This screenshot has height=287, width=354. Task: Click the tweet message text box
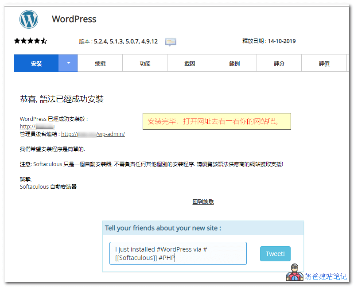(x=178, y=253)
